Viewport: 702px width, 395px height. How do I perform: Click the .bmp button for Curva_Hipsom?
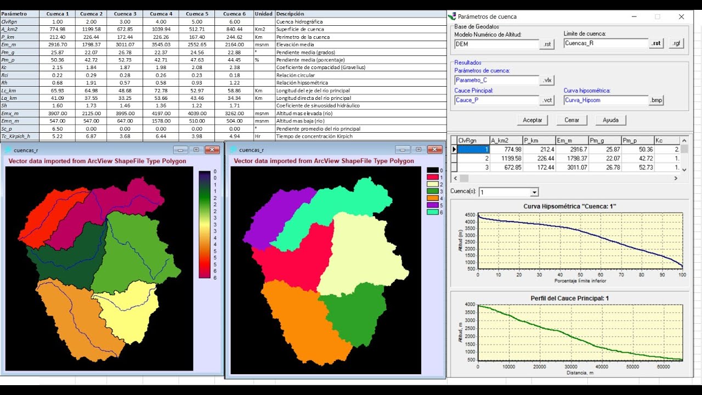click(656, 100)
